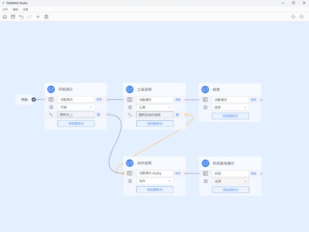
Task: Open the 动作 dropdown in 动作说明 node
Action: point(154,181)
